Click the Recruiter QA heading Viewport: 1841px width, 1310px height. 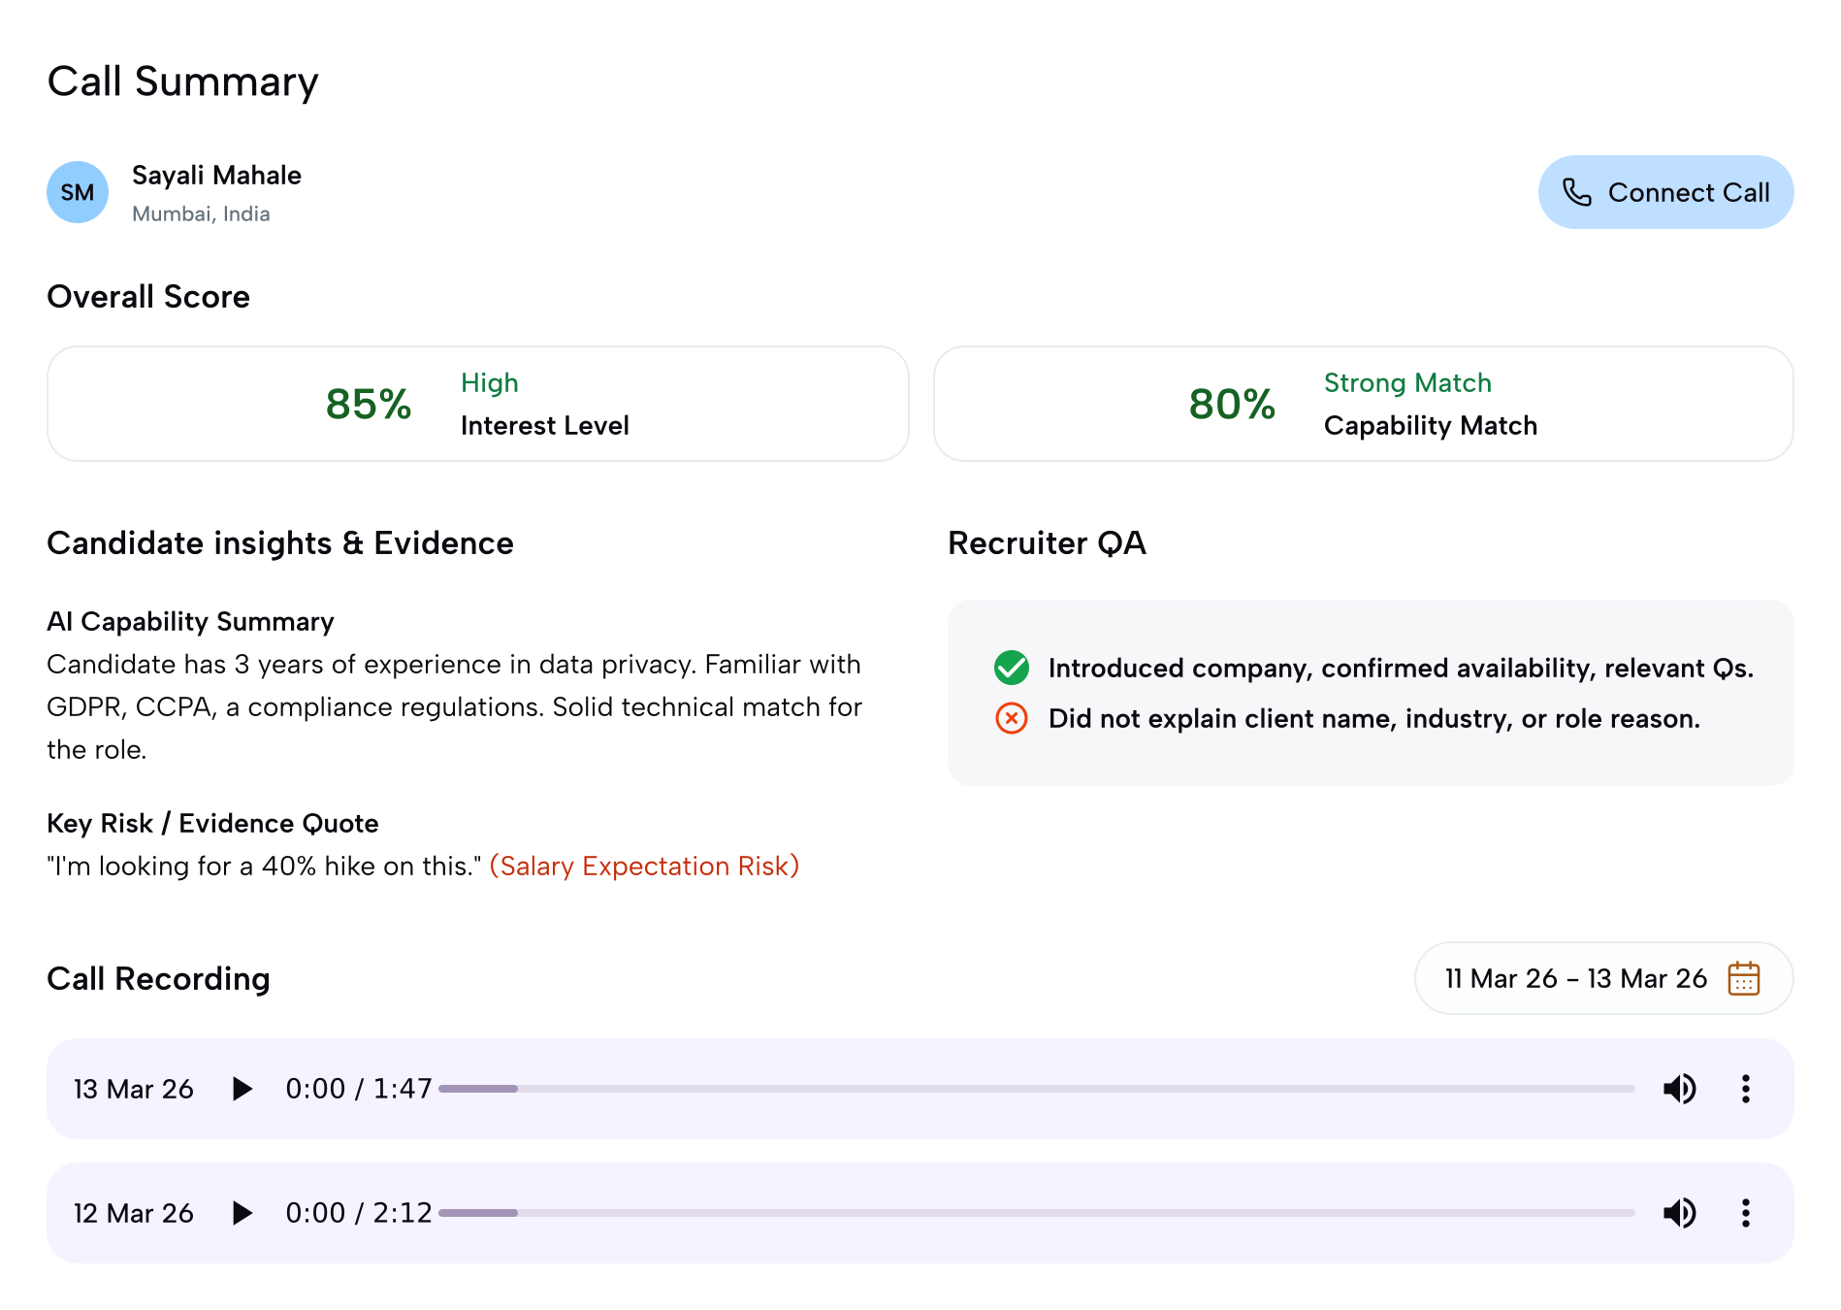coord(1047,543)
